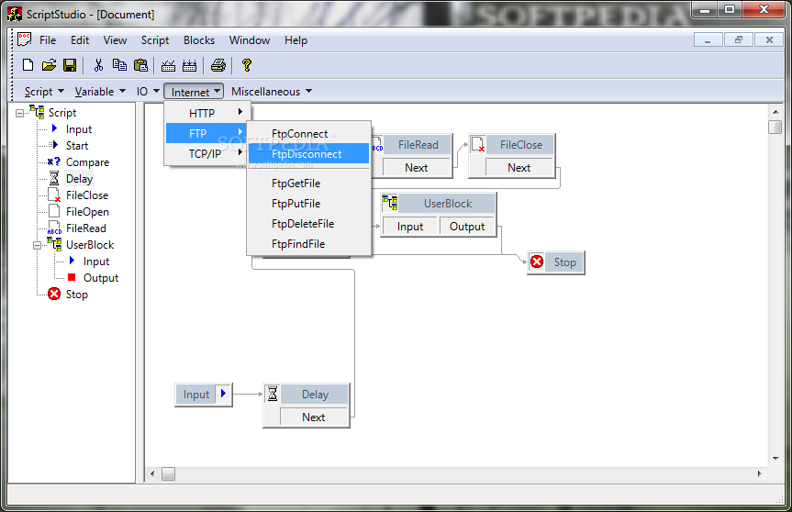Click Input port on canvas UserBlock
This screenshot has width=792, height=512.
pyautogui.click(x=409, y=227)
